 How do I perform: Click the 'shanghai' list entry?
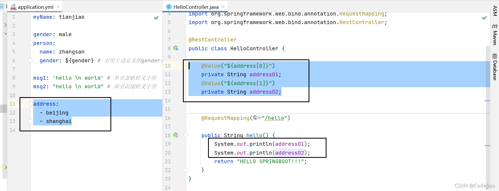pos(59,121)
